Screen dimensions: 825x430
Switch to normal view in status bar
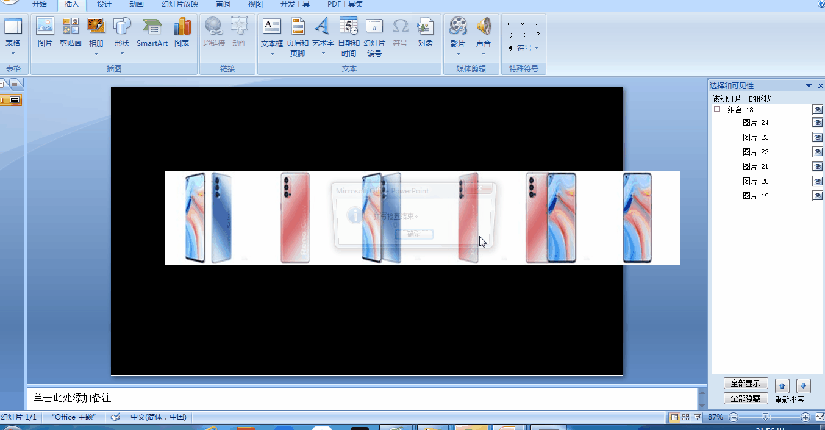click(674, 417)
